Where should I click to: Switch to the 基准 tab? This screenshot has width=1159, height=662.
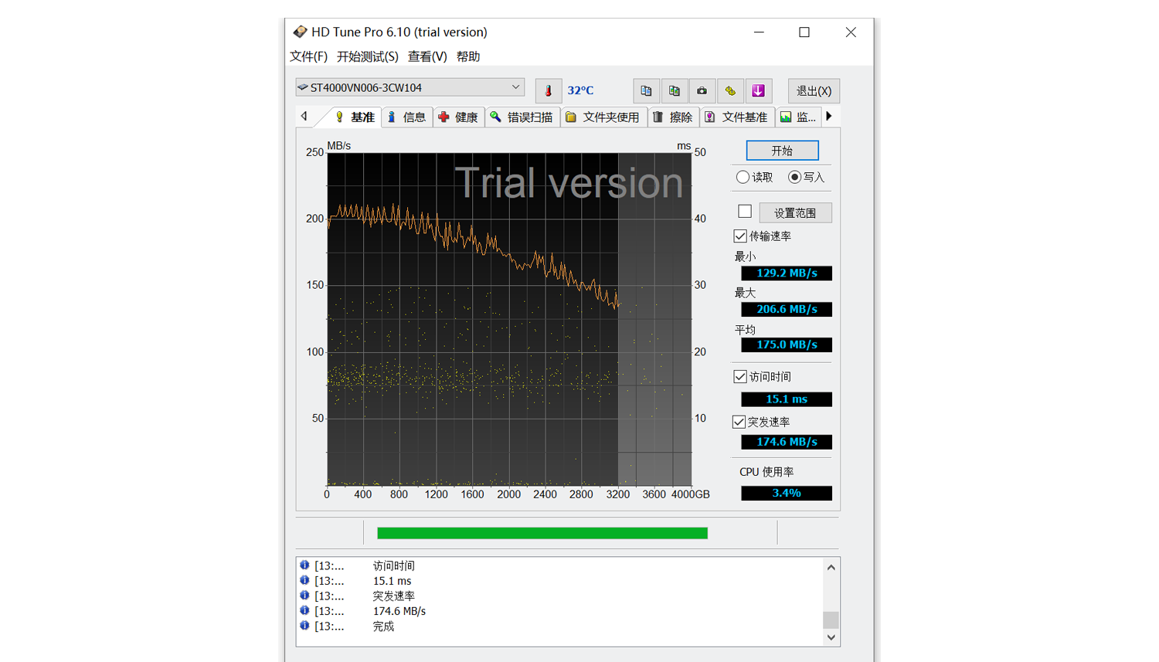click(355, 117)
